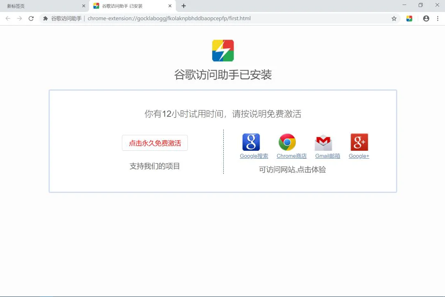Screen dimensions: 445x297
Task: Open the Chrome商店 link
Action: pos(292,156)
